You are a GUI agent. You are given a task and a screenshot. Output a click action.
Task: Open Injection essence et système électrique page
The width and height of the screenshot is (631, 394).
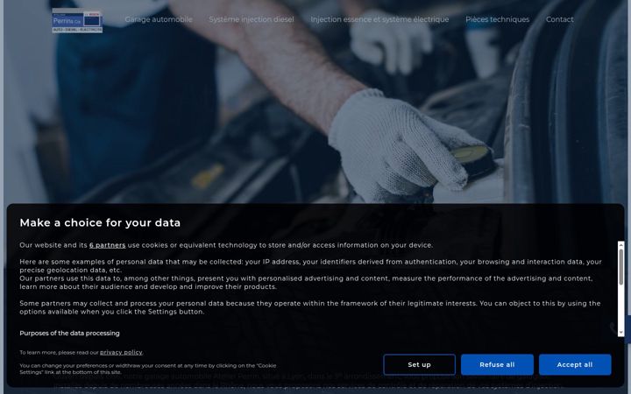coord(379,19)
